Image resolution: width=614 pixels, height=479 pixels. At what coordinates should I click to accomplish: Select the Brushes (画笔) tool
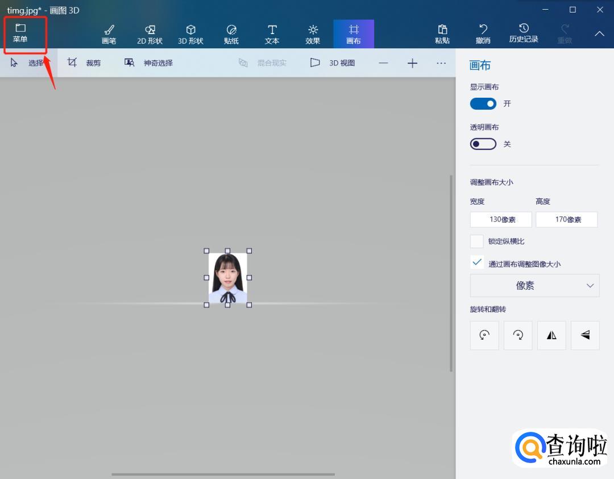pyautogui.click(x=109, y=34)
